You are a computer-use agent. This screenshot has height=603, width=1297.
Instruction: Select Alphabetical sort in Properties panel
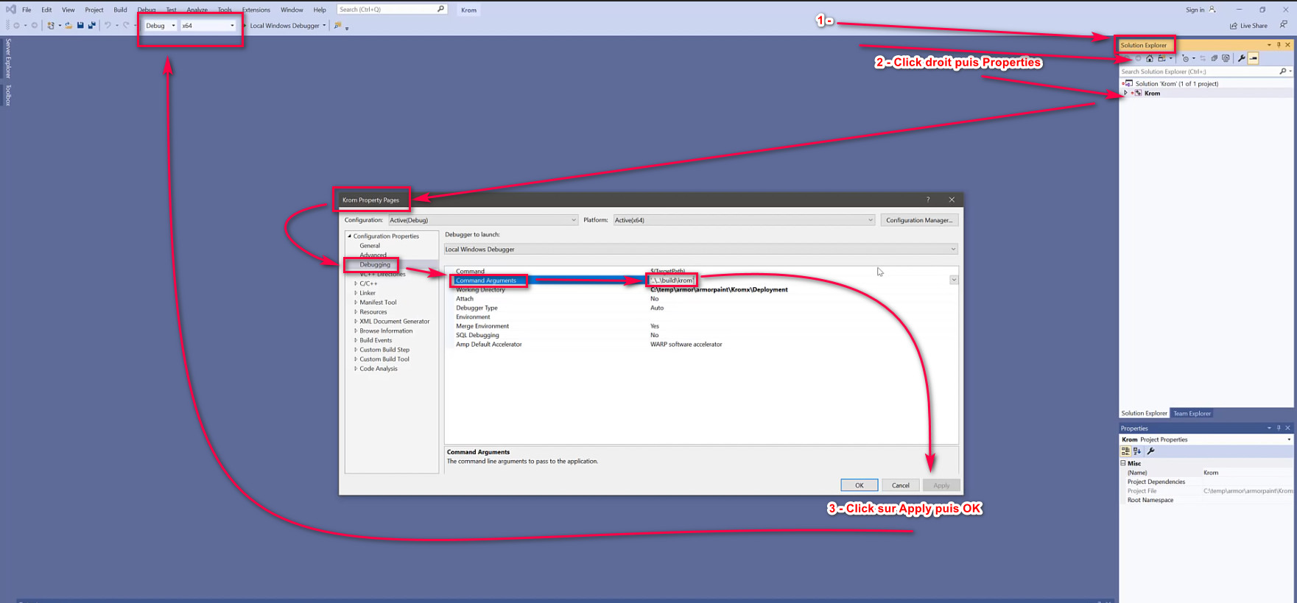(1137, 451)
